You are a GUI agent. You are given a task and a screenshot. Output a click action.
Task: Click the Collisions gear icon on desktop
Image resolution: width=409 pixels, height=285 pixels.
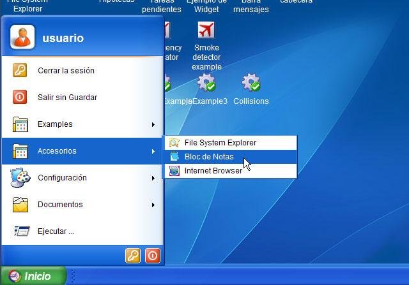(251, 82)
